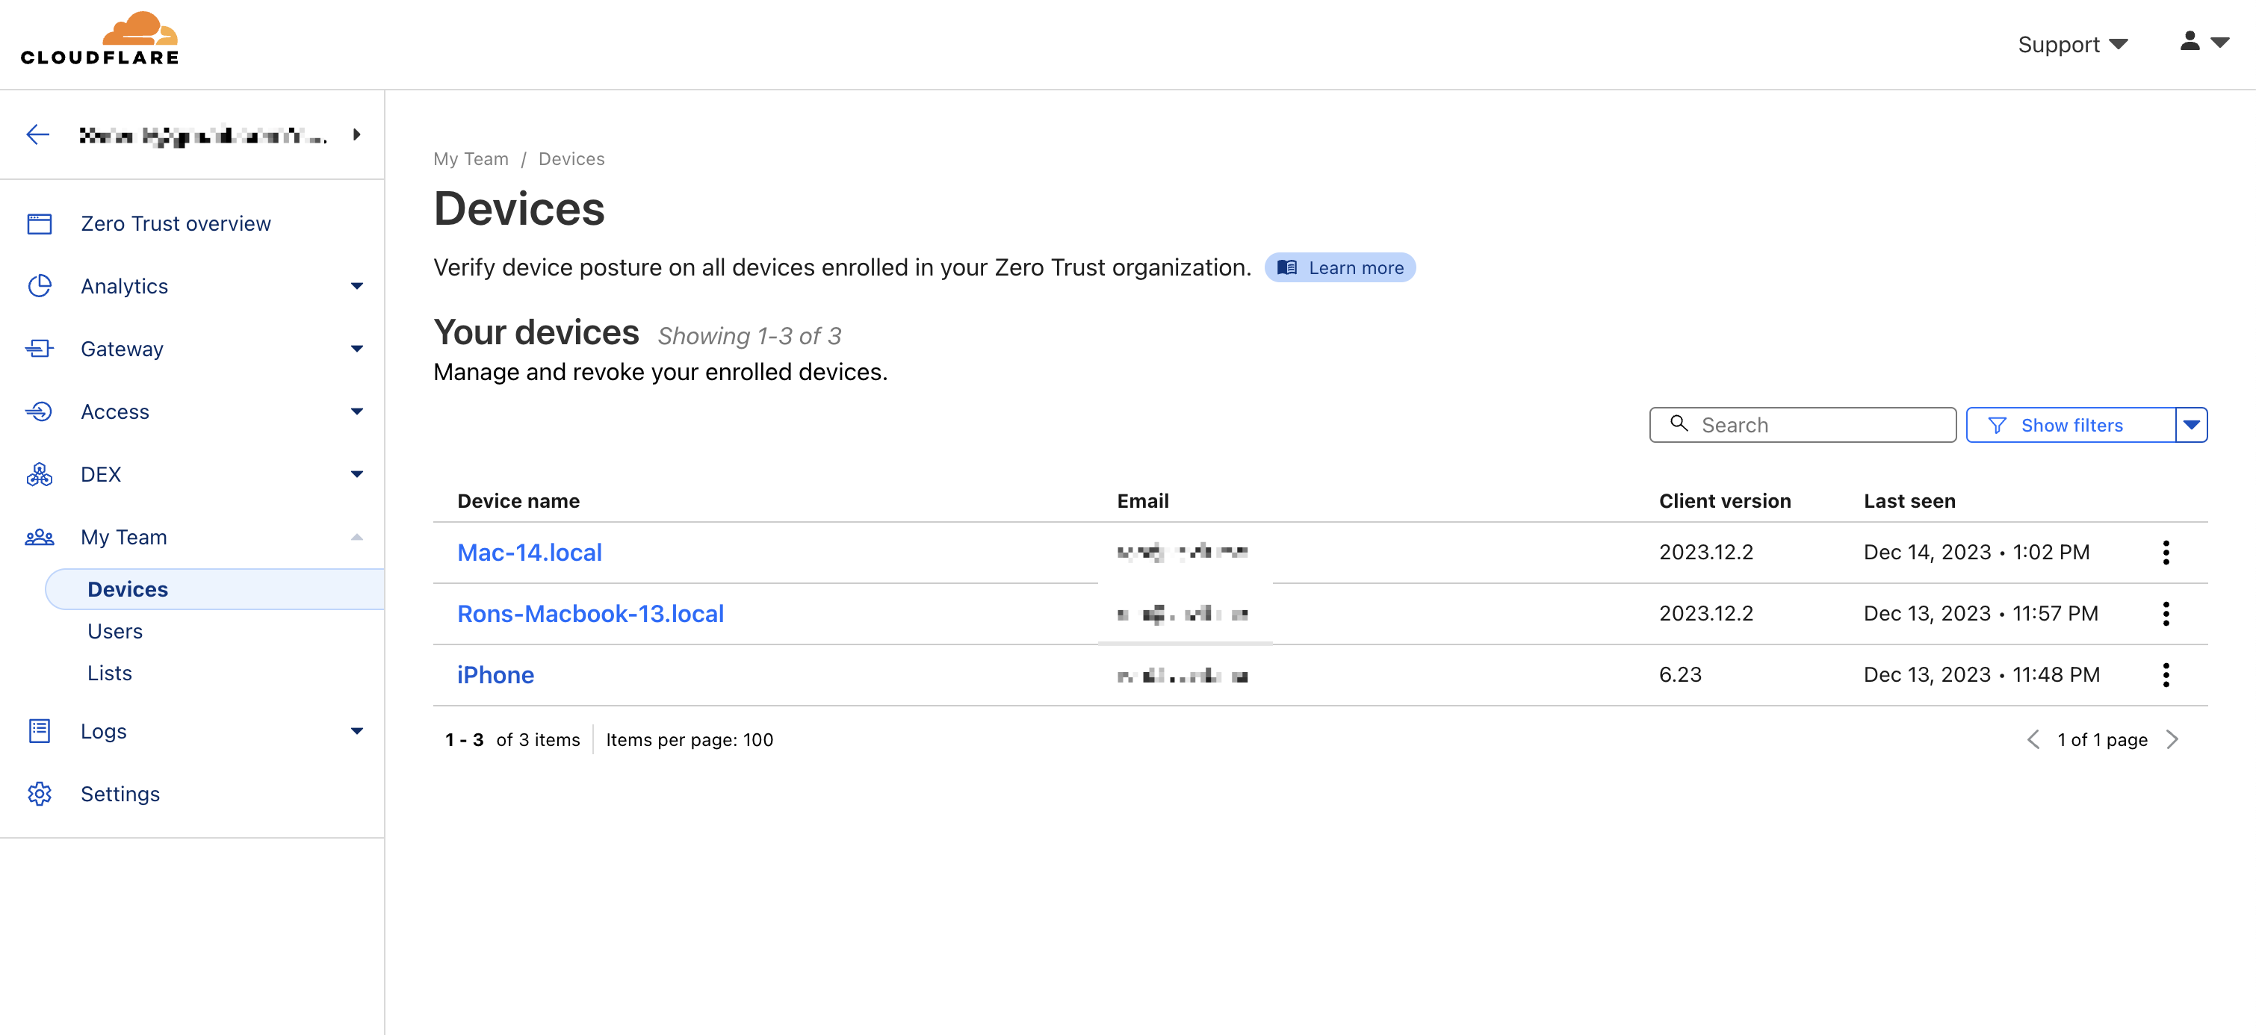Click the Dec 13, 2023 · 11:48 PM timestamp

pos(1982,675)
